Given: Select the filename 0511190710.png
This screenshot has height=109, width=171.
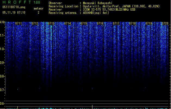Looking at the screenshot, I should [14, 7].
